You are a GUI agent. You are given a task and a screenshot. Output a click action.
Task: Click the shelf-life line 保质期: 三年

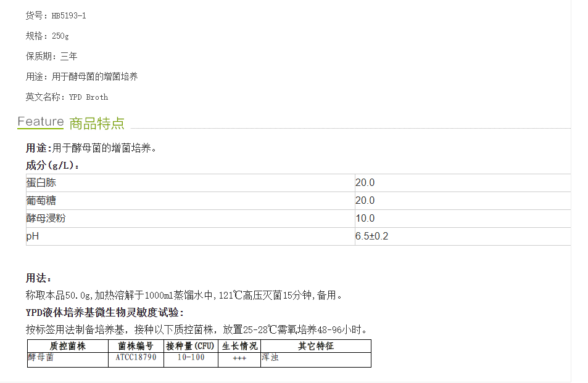[x=51, y=57]
